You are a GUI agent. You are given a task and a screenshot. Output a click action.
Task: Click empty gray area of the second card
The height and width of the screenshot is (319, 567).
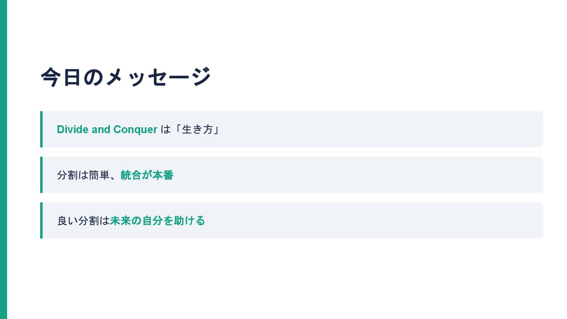354,175
